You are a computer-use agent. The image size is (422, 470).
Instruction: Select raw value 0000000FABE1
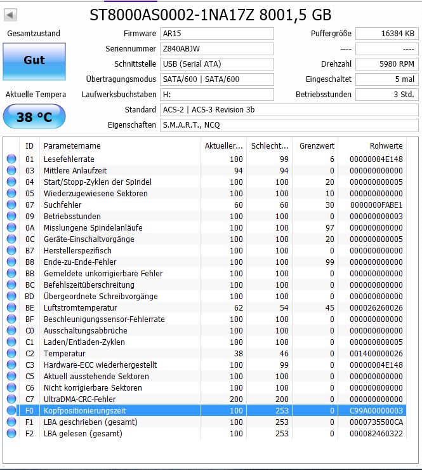click(x=376, y=205)
